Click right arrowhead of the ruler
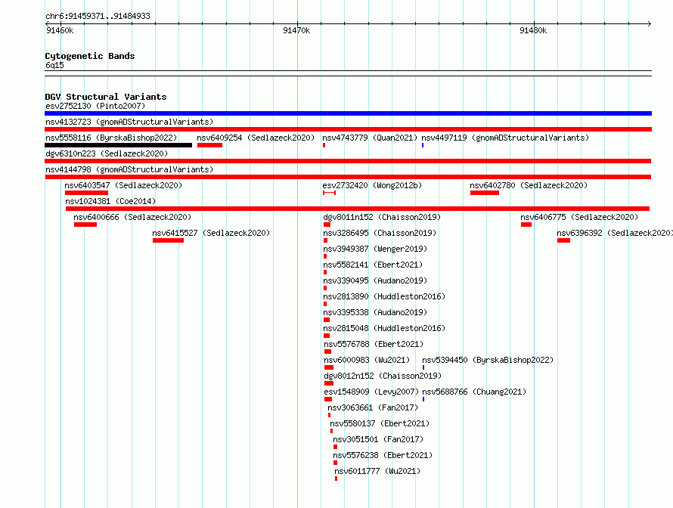The image size is (673, 508). pyautogui.click(x=649, y=23)
